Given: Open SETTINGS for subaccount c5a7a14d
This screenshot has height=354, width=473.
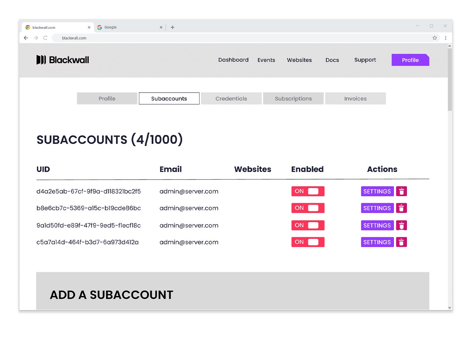Looking at the screenshot, I should (377, 242).
